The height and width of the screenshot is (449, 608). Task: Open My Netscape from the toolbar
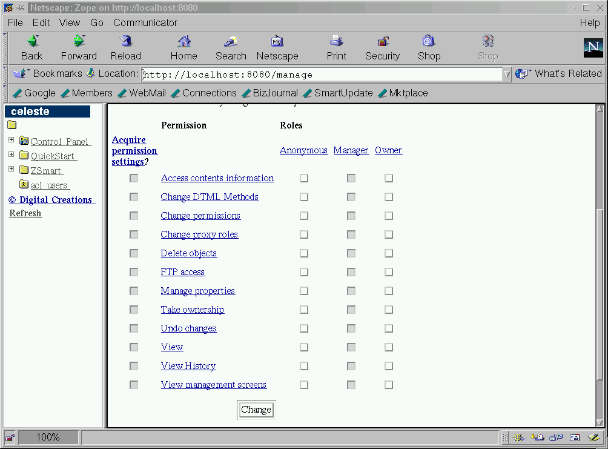277,47
